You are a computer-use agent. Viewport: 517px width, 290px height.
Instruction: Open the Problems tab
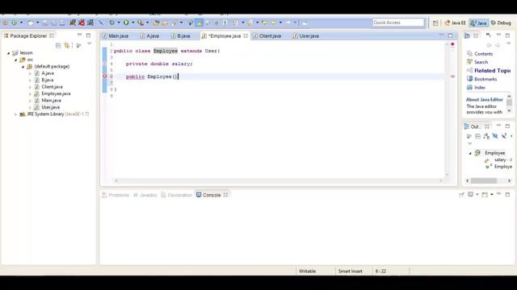click(116, 195)
